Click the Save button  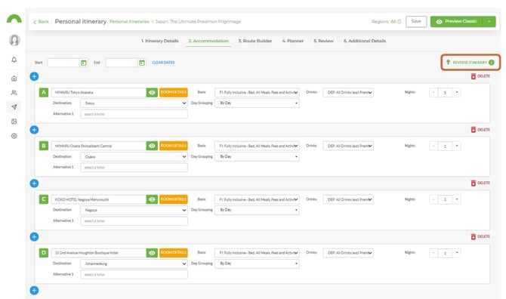pyautogui.click(x=416, y=22)
